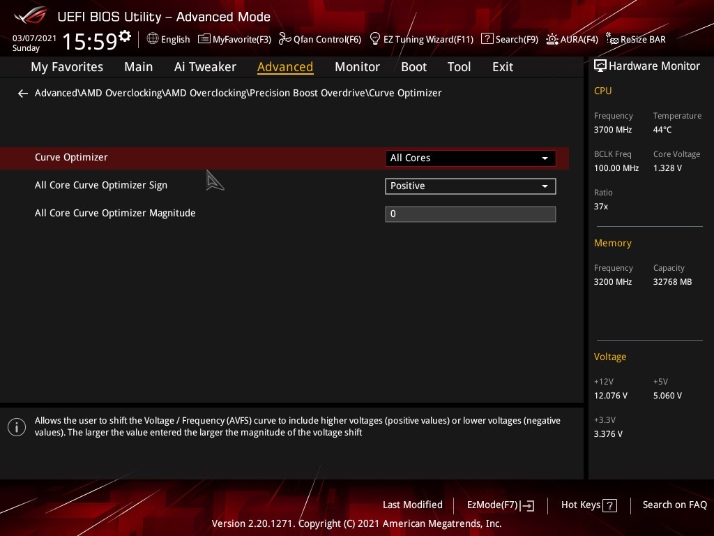Click the ROG logo
This screenshot has width=714, height=536.
(31, 15)
